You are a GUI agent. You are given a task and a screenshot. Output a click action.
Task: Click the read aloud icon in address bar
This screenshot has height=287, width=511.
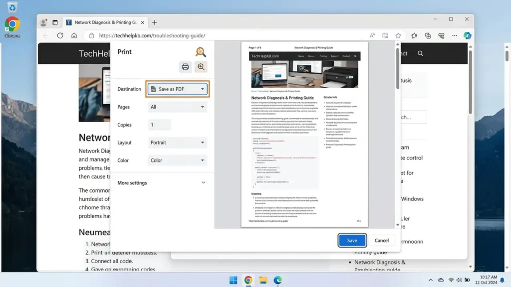click(372, 35)
